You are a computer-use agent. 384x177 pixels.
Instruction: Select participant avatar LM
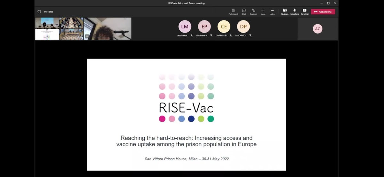point(185,27)
